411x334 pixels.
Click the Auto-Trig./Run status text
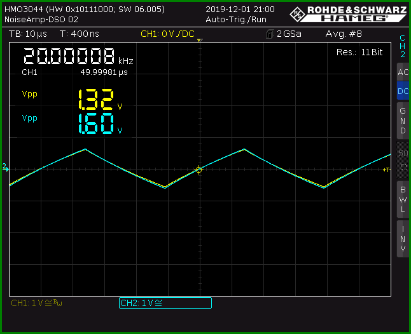point(236,20)
